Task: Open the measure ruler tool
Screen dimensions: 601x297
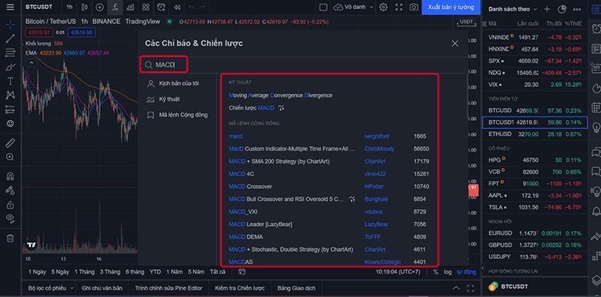Action: coord(11,143)
